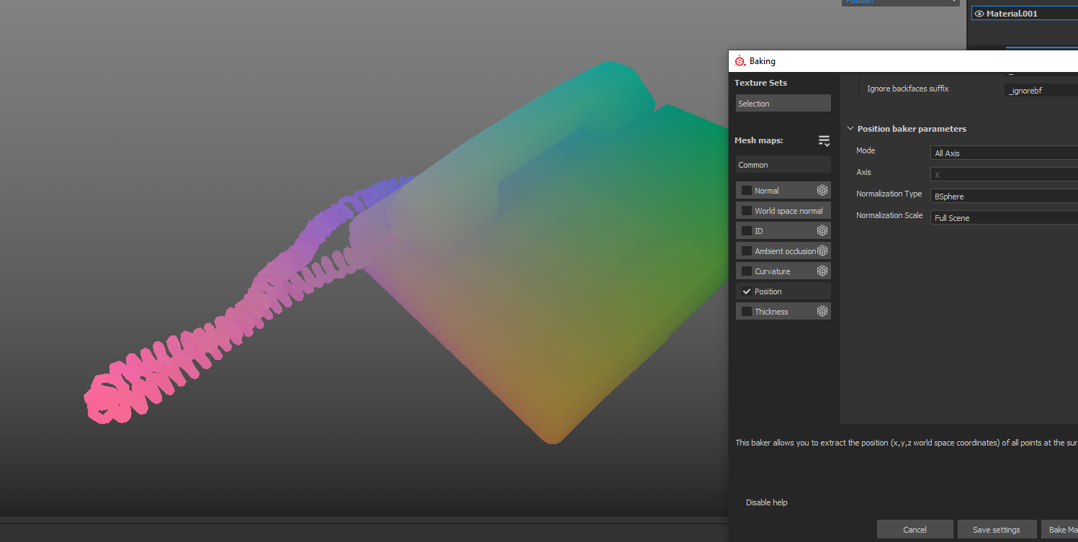Click the mesh icon beside ID map

[x=822, y=231]
